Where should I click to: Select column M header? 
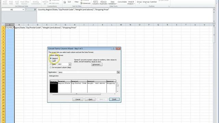point(121,25)
